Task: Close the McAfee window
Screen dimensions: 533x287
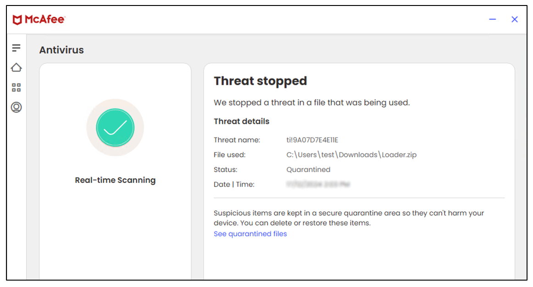Action: [x=515, y=19]
